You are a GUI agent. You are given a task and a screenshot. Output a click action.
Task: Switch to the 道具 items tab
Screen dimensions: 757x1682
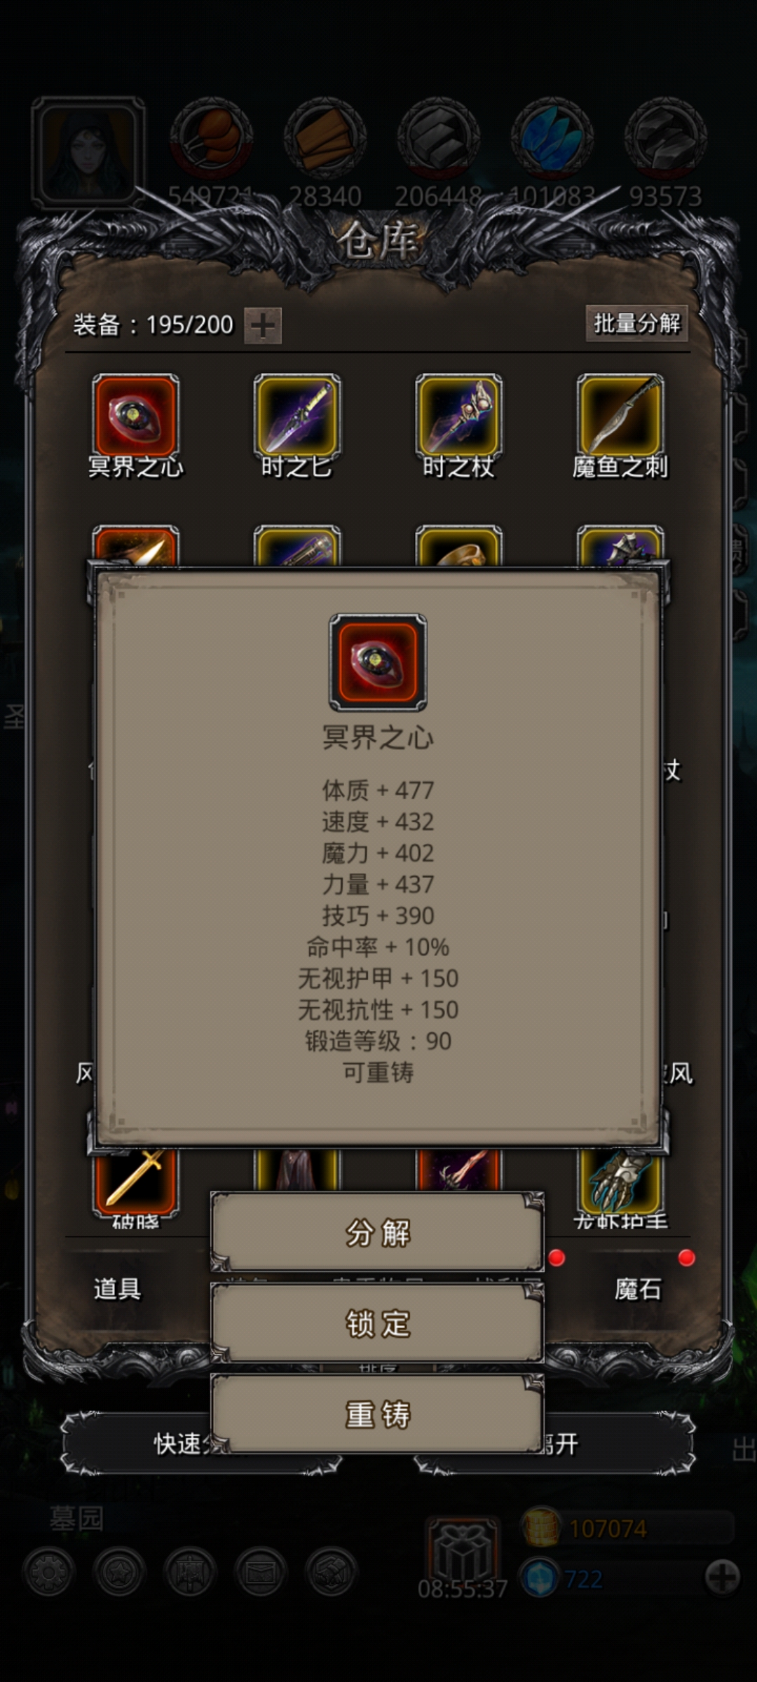(117, 1288)
